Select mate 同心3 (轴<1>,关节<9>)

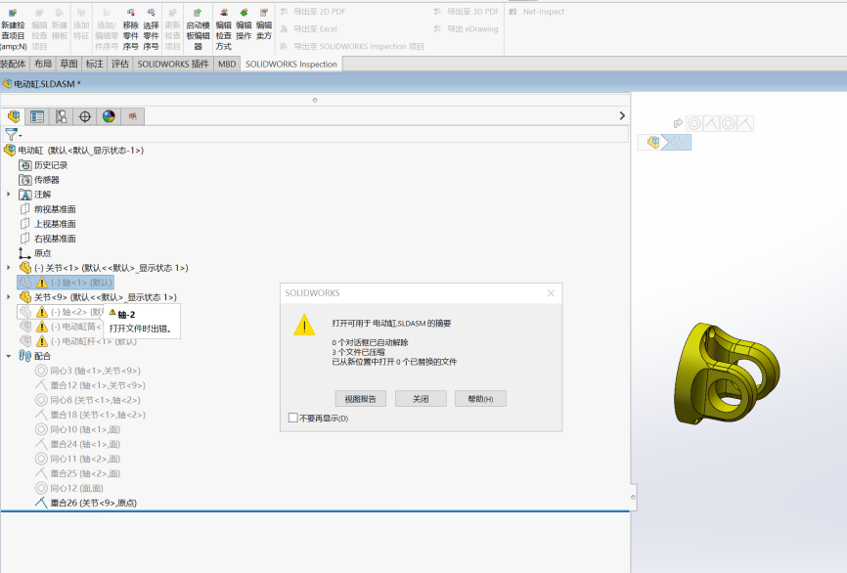pos(88,371)
